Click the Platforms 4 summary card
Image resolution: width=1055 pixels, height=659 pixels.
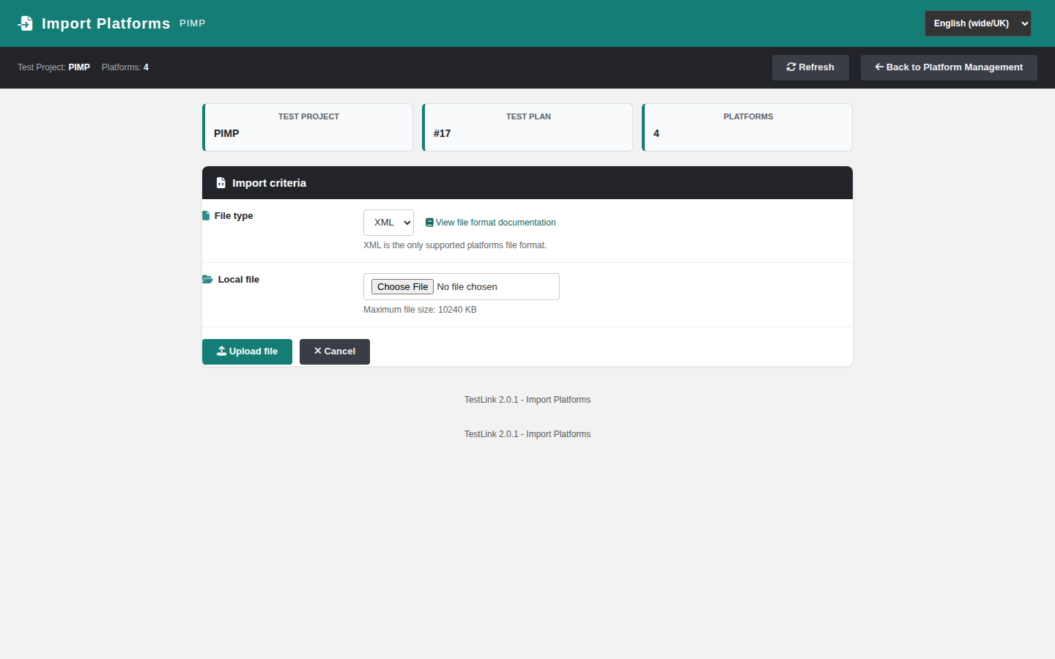click(x=747, y=127)
